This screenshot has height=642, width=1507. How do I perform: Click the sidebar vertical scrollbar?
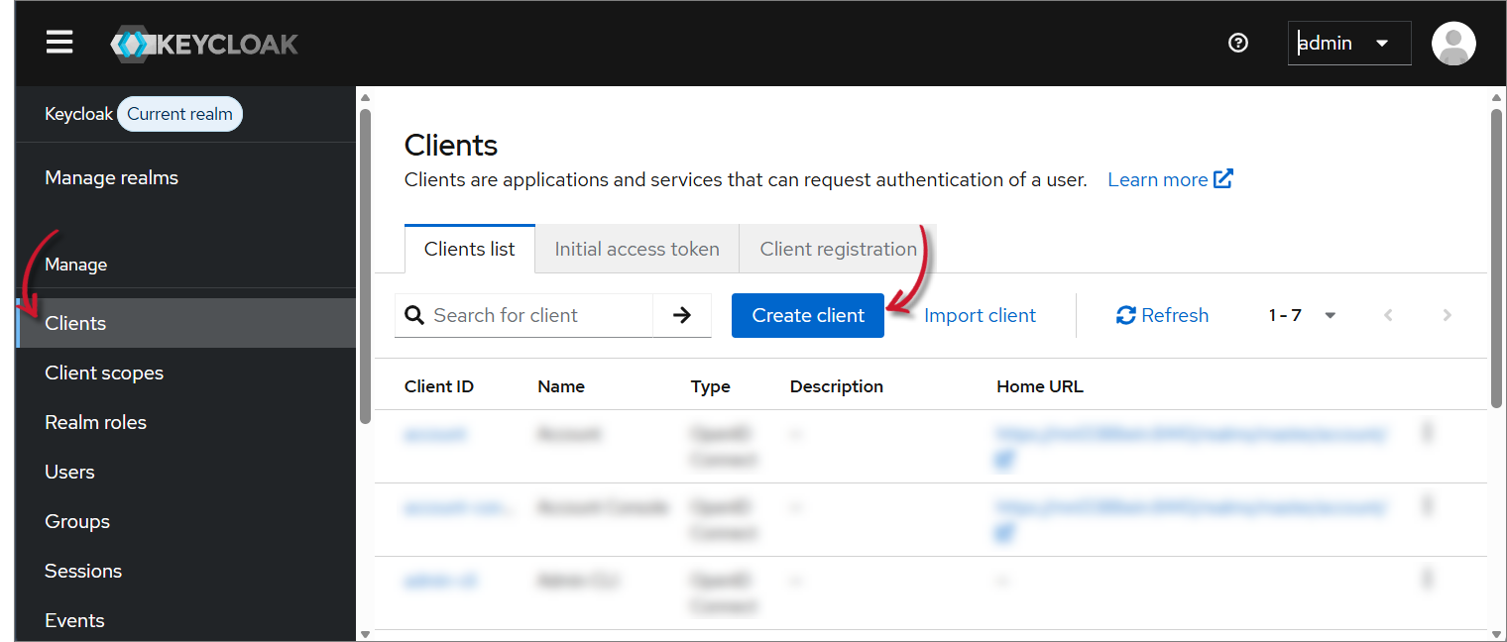click(x=365, y=266)
